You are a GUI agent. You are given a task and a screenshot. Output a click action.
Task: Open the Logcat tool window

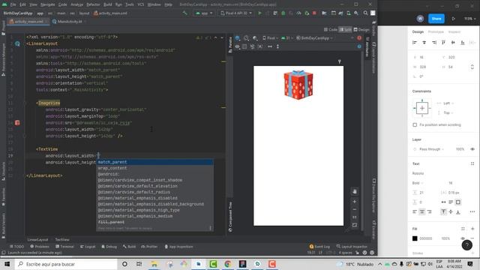pyautogui.click(x=88, y=247)
